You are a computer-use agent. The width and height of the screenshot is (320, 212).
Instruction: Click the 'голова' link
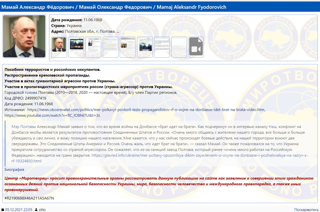[x=31, y=93]
